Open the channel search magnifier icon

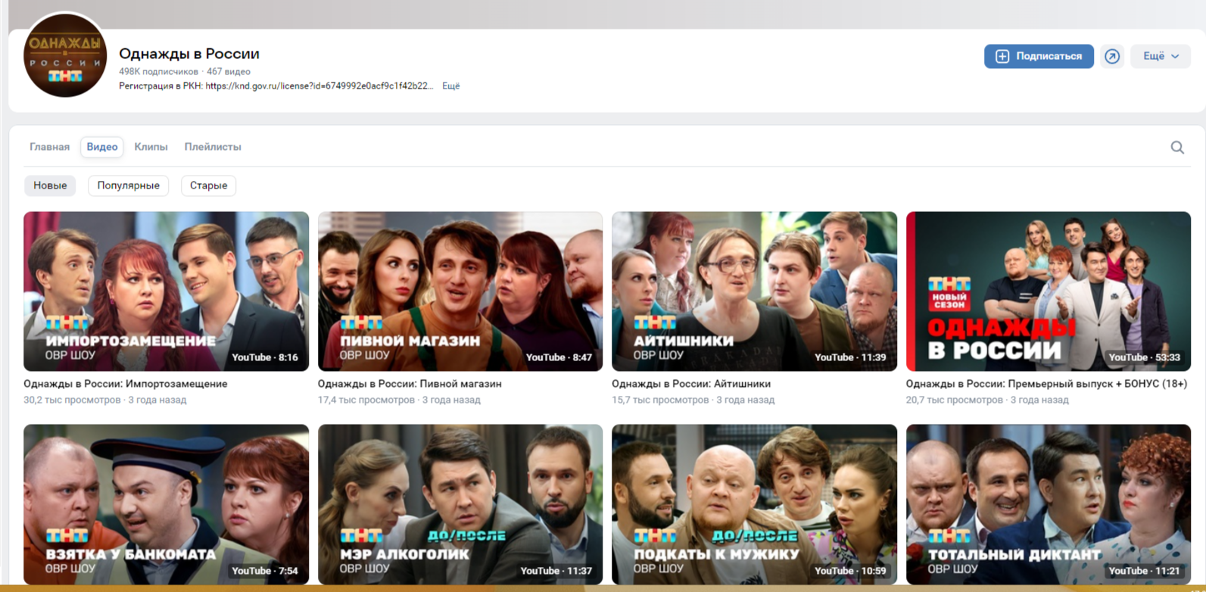(1177, 148)
